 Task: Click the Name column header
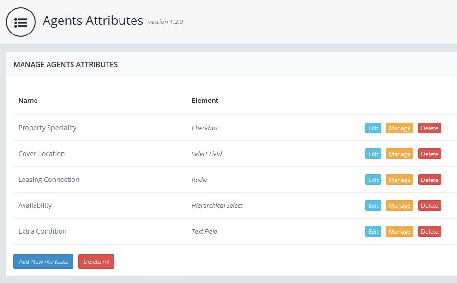28,101
